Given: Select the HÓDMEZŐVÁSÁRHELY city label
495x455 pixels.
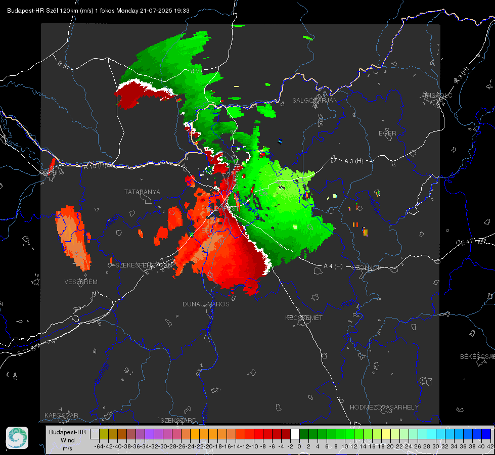Looking at the screenshot, I should pos(384,407).
